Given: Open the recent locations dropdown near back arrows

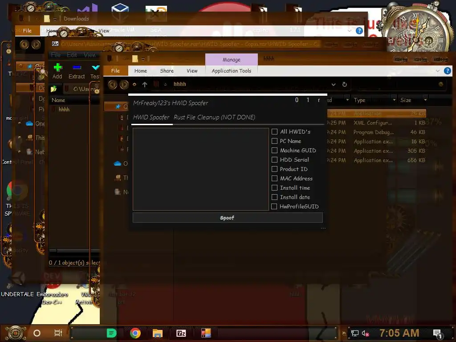Looking at the screenshot, I should (x=134, y=84).
